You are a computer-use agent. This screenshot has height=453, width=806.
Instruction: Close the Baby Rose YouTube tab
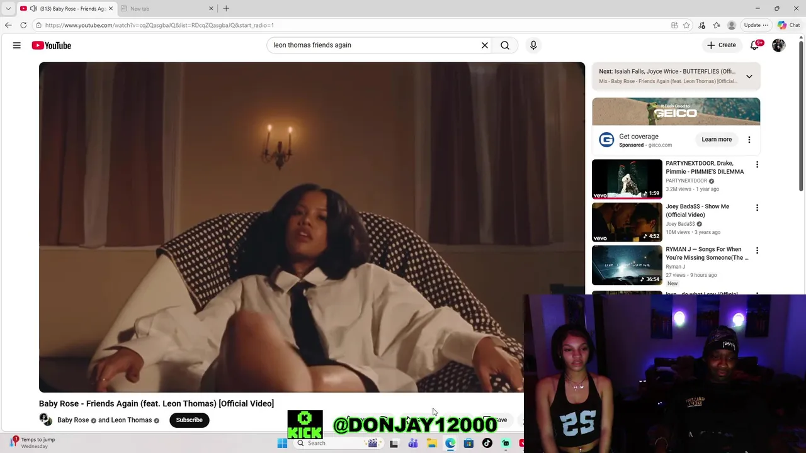[x=111, y=8]
